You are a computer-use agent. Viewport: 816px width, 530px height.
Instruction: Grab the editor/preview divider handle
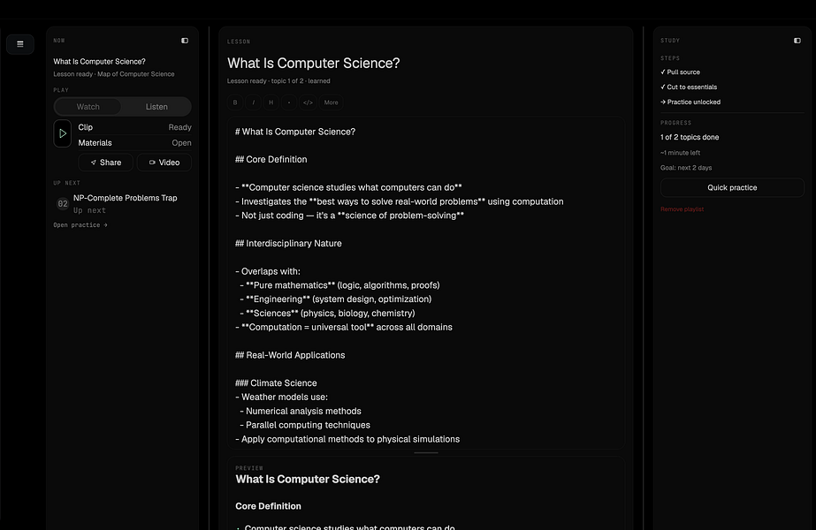426,453
